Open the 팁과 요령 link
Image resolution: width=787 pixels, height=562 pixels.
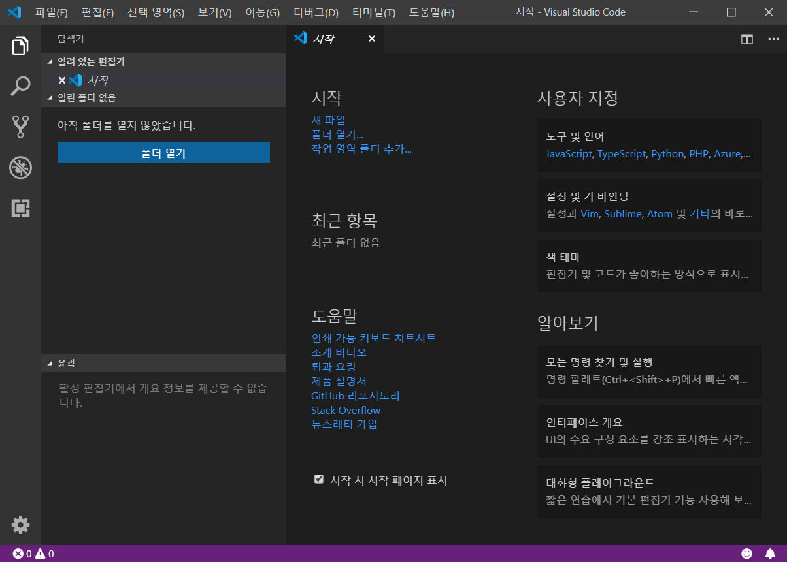point(334,367)
